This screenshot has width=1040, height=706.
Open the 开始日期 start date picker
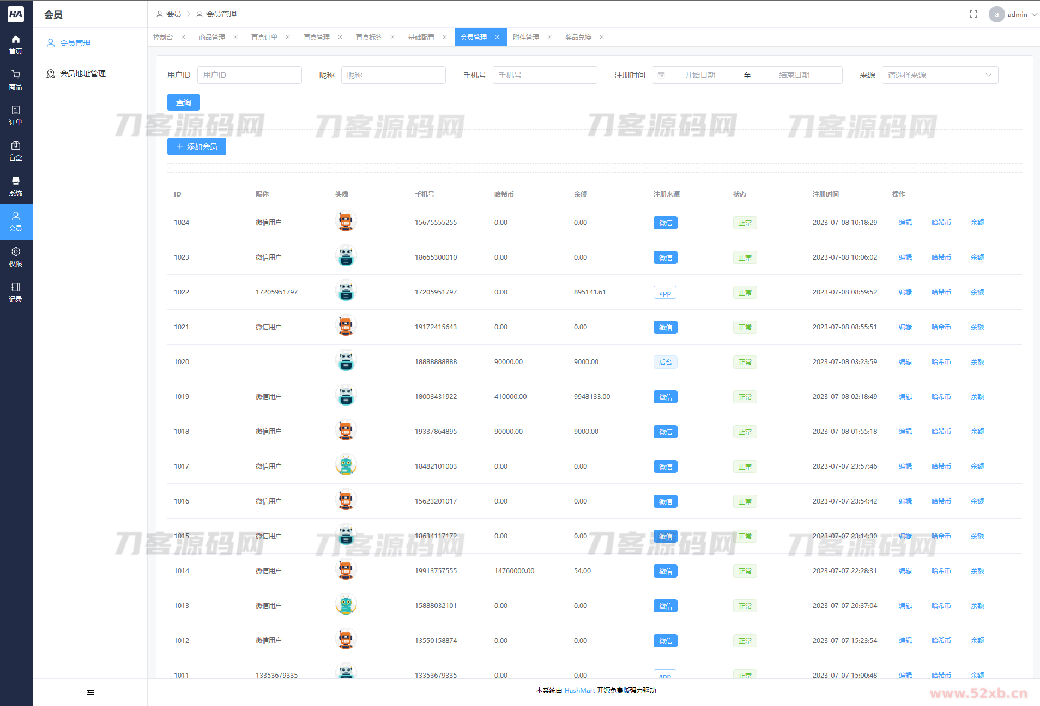[x=699, y=75]
